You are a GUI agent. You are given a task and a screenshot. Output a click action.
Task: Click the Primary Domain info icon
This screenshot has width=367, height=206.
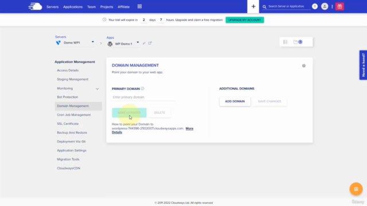click(143, 89)
